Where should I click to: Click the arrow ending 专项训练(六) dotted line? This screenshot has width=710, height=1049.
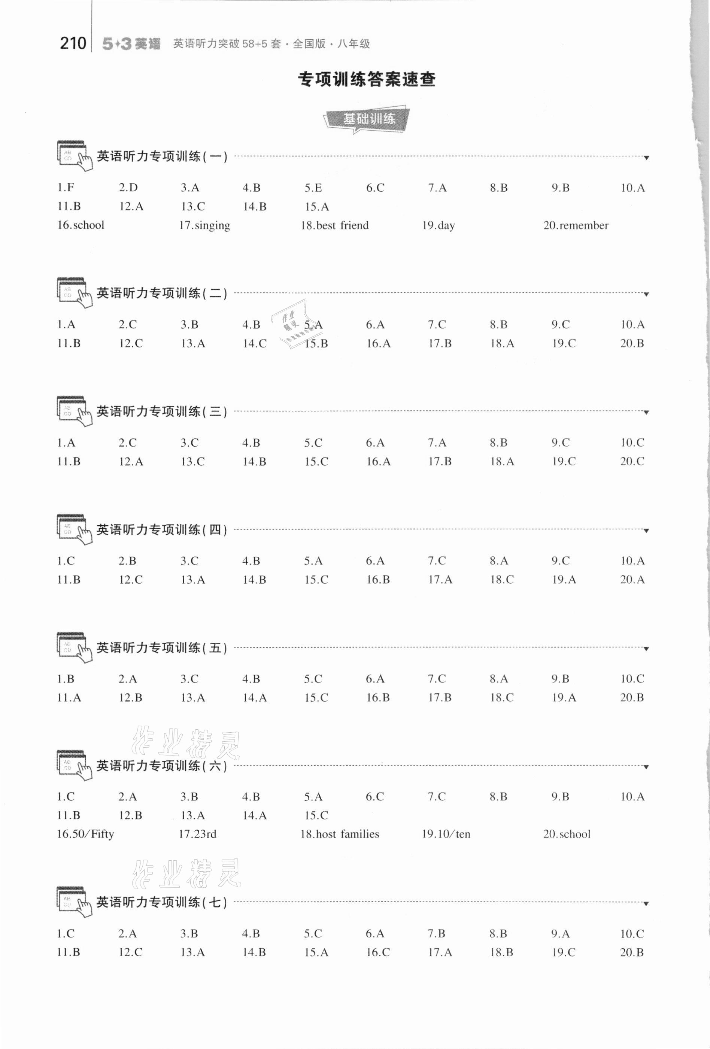point(646,767)
